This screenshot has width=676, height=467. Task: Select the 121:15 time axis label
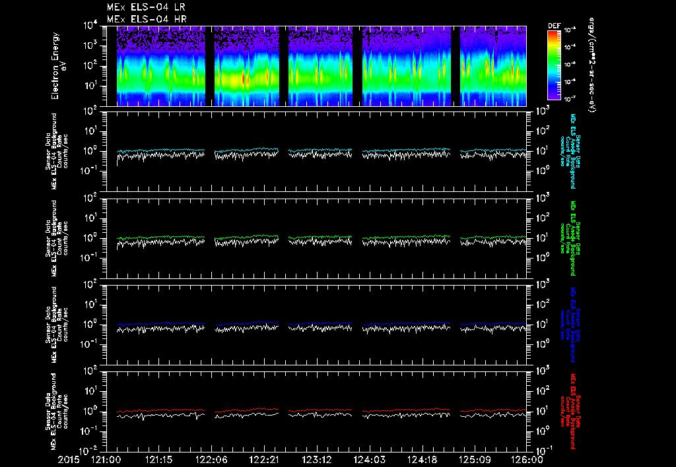158,458
